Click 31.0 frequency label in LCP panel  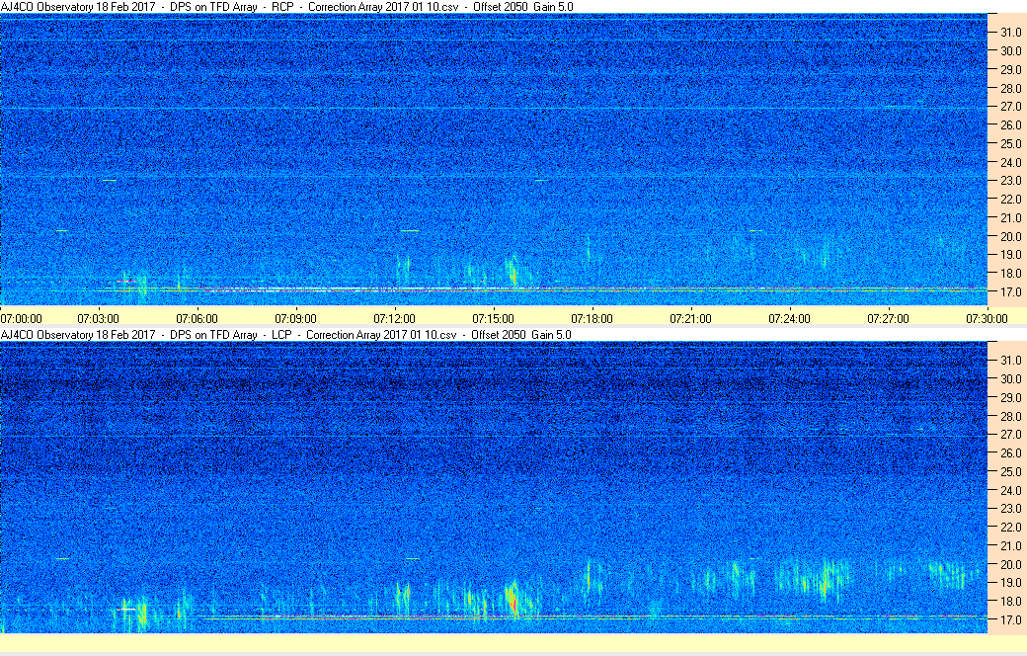tap(1010, 361)
